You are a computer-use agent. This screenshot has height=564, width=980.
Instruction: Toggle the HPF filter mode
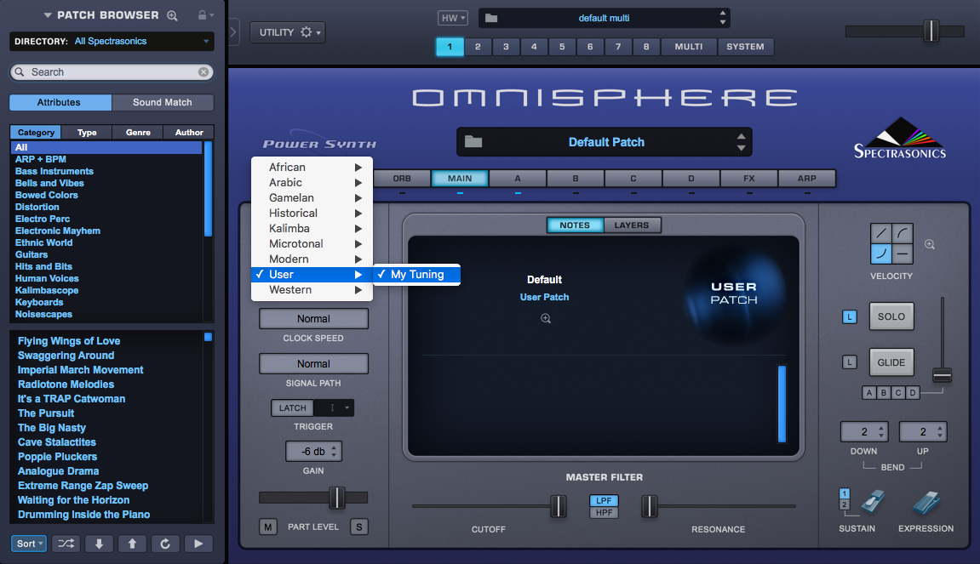click(x=604, y=513)
